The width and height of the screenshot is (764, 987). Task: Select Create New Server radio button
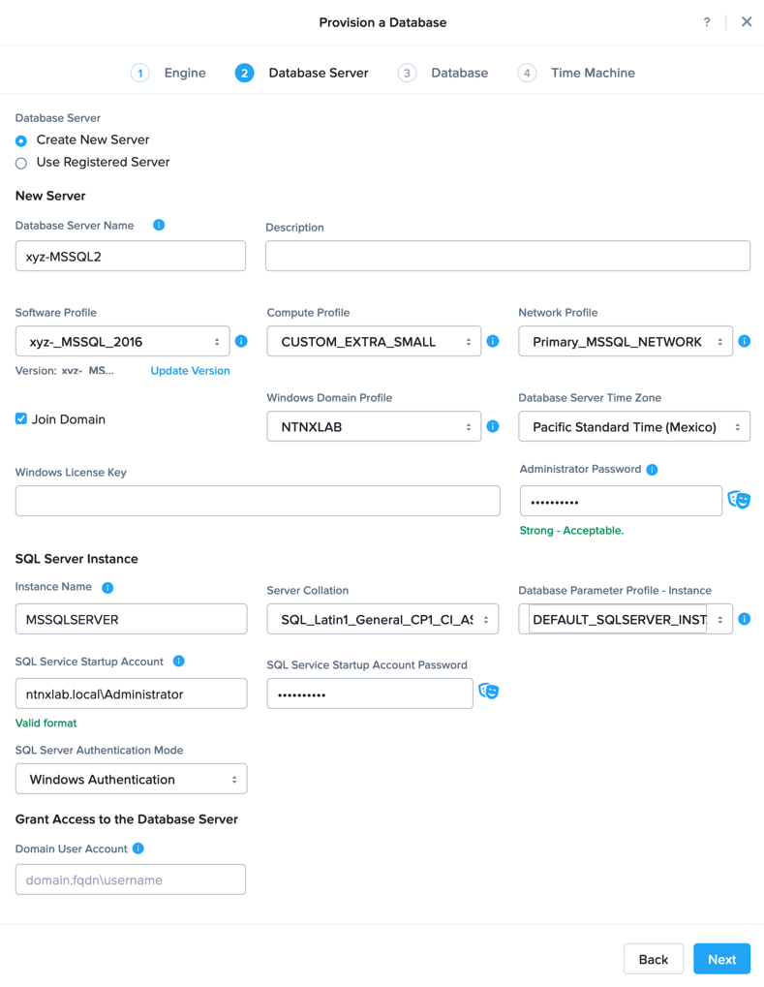pyautogui.click(x=21, y=140)
